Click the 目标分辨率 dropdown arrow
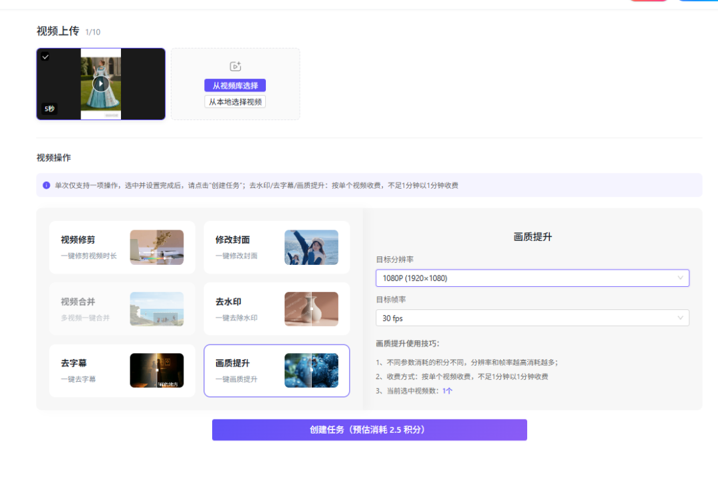This screenshot has height=478, width=718. click(x=680, y=278)
